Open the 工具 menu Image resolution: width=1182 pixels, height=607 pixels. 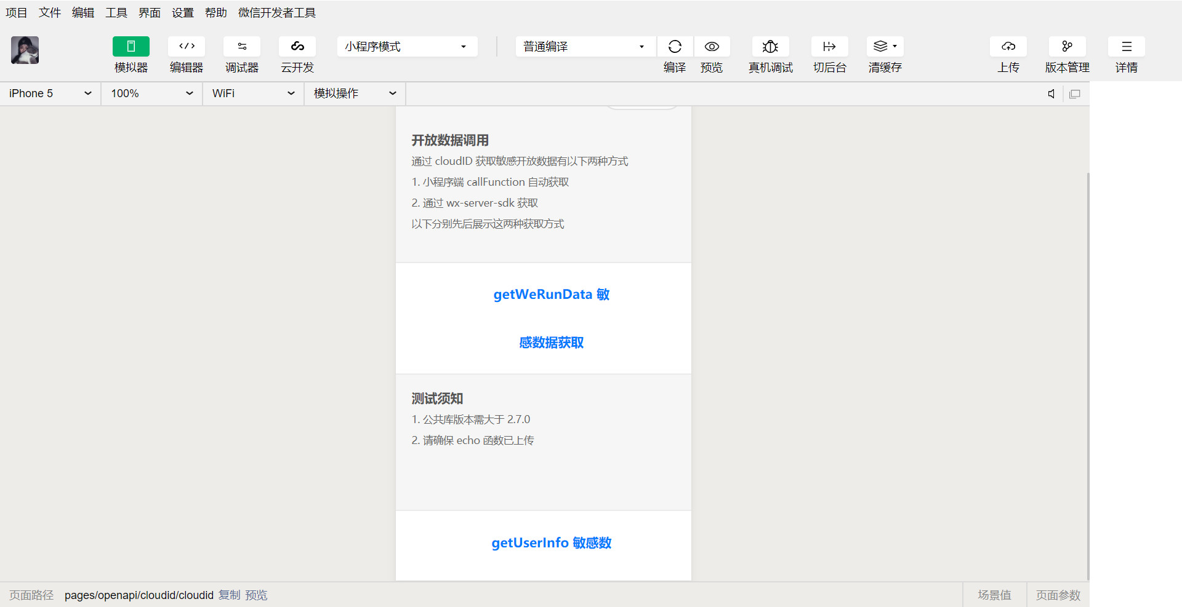[x=116, y=13]
